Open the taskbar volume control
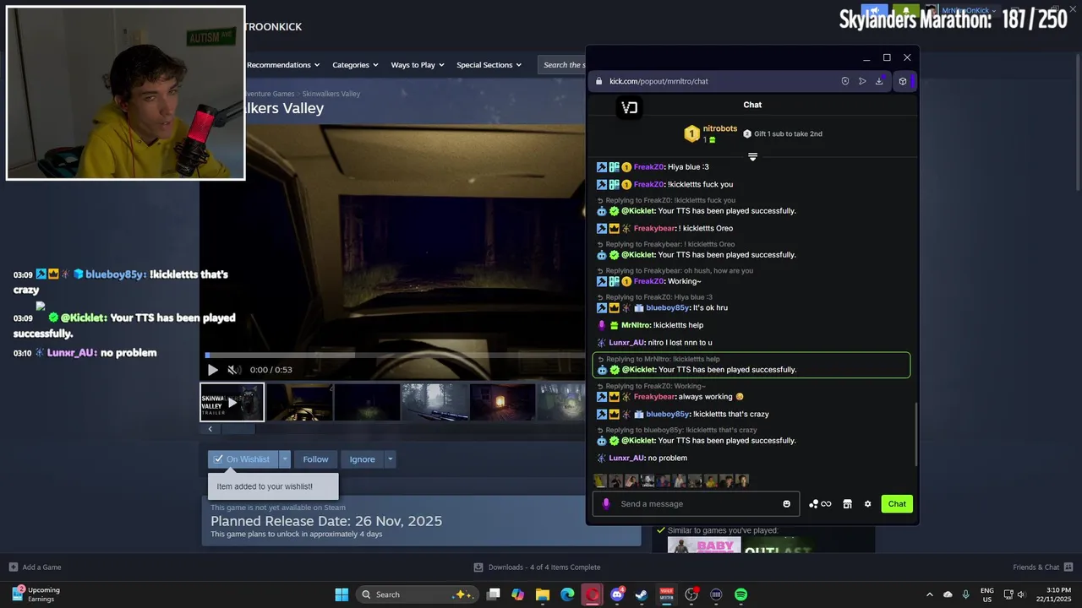 click(x=1021, y=594)
